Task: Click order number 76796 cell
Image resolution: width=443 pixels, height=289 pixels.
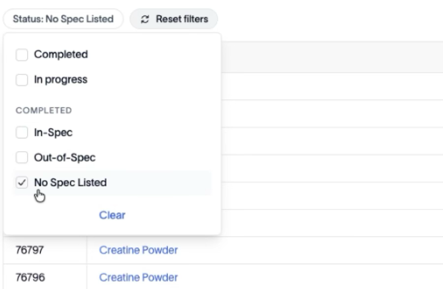Action: point(45,277)
